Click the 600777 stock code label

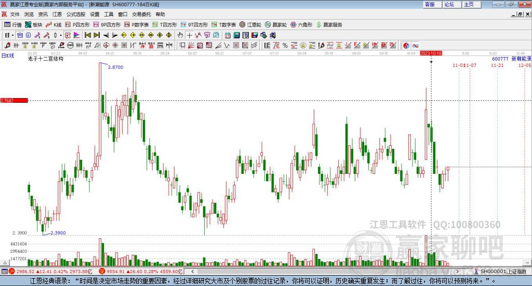[500, 59]
